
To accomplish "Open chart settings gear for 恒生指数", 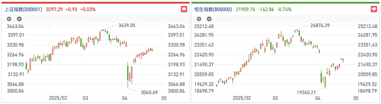I will click(x=199, y=19).
